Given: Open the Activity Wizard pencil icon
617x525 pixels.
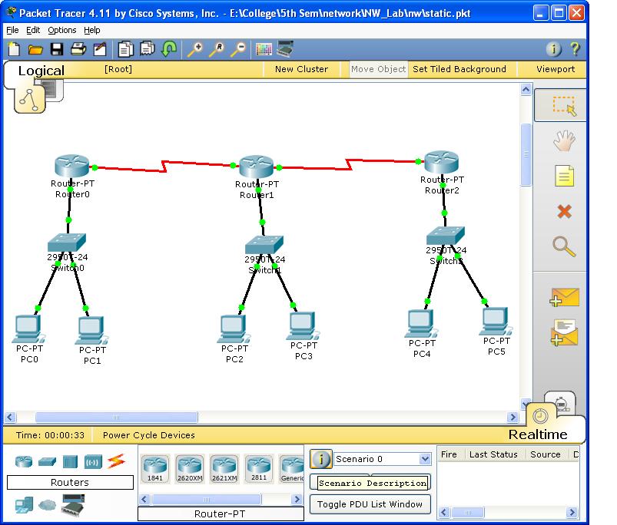Looking at the screenshot, I should (100, 50).
